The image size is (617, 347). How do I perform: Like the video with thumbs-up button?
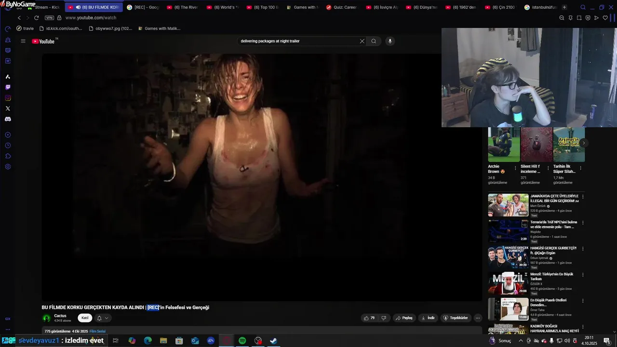(369, 318)
